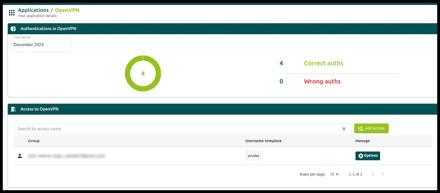Click the Manage column header
440x193 pixels.
pyautogui.click(x=362, y=141)
